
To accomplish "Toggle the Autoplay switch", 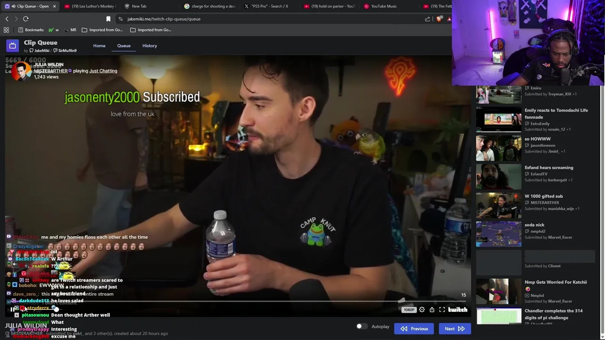I will (x=362, y=326).
